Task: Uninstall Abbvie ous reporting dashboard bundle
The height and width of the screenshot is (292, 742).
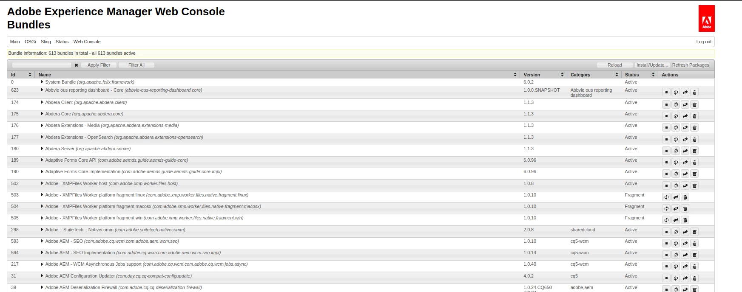Action: [x=694, y=93]
